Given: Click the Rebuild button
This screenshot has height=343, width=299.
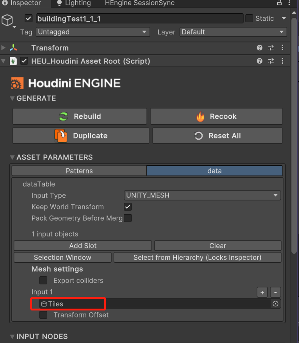Looking at the screenshot, I should (80, 116).
